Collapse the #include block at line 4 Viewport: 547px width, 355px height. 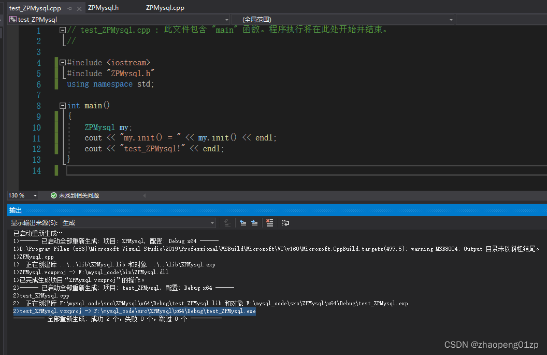(63, 63)
